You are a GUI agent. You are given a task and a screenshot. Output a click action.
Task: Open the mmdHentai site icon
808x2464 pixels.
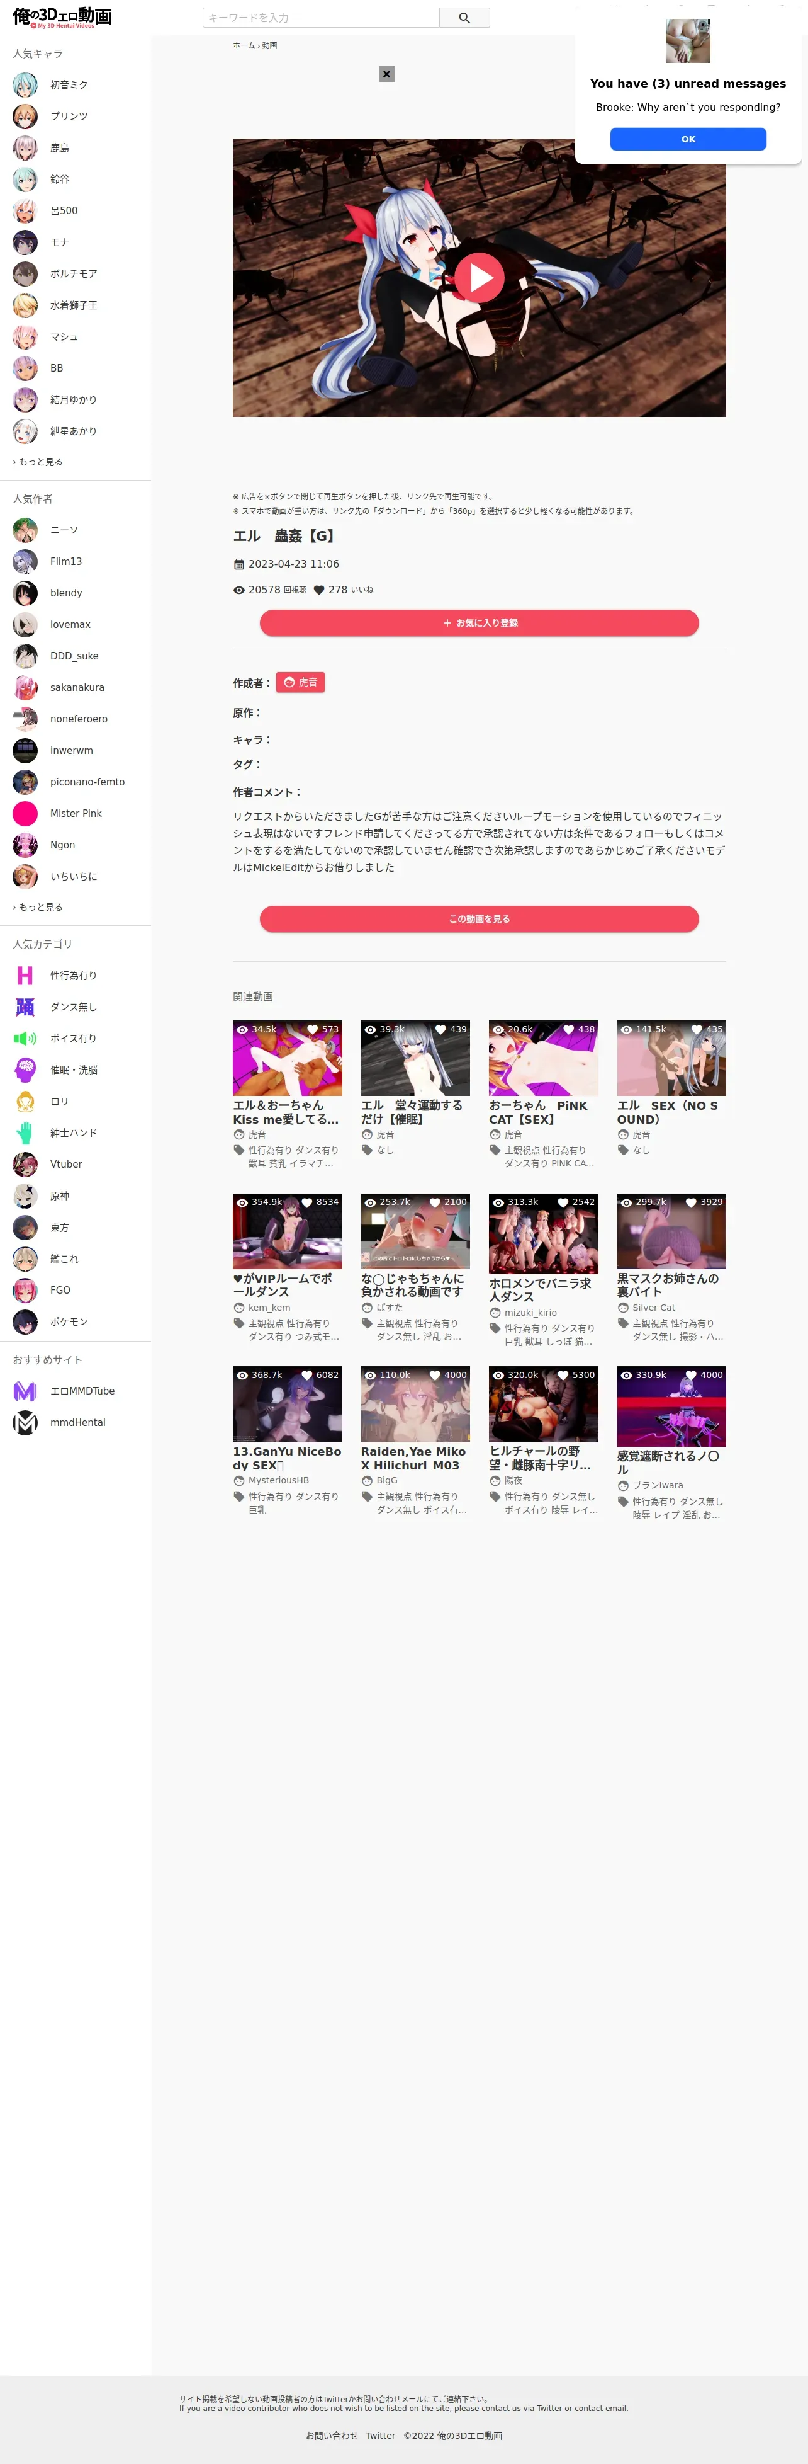[x=25, y=1423]
